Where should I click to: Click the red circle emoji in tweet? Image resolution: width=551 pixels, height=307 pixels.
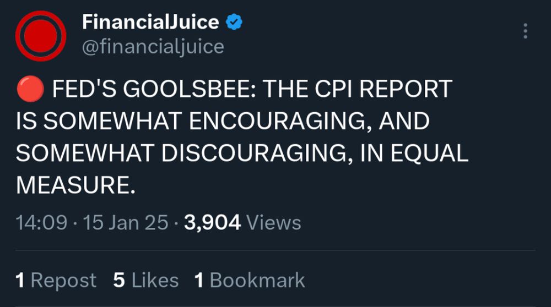point(29,90)
